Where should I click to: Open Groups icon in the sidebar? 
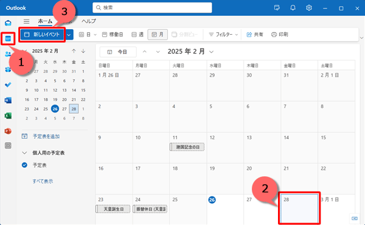point(8,69)
